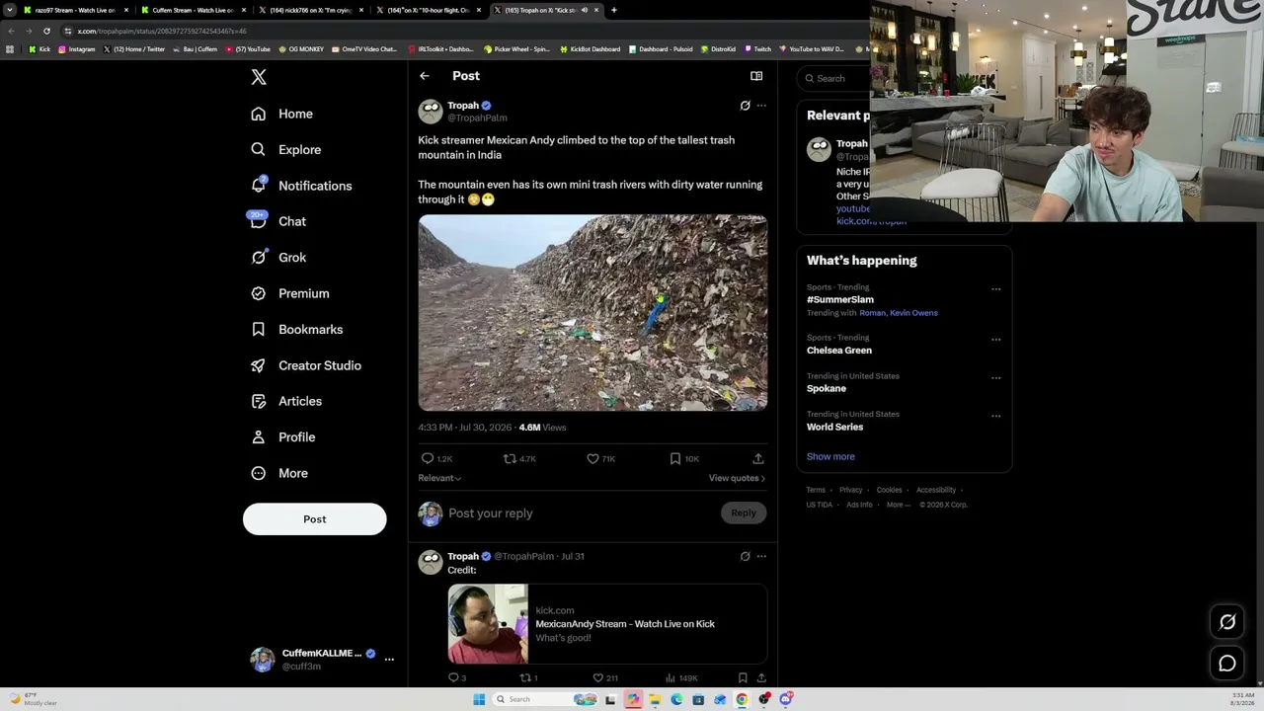This screenshot has height=711, width=1264.
Task: Open three-dot menu on Credit reply
Action: click(x=761, y=557)
